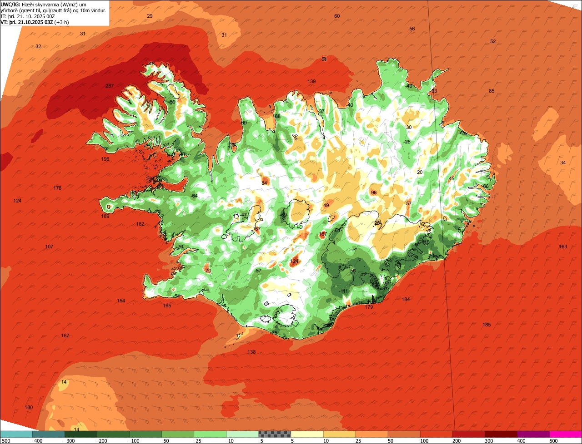Click the checkered legend swatch between -5 and 5
The width and height of the screenshot is (582, 444).
[275, 434]
